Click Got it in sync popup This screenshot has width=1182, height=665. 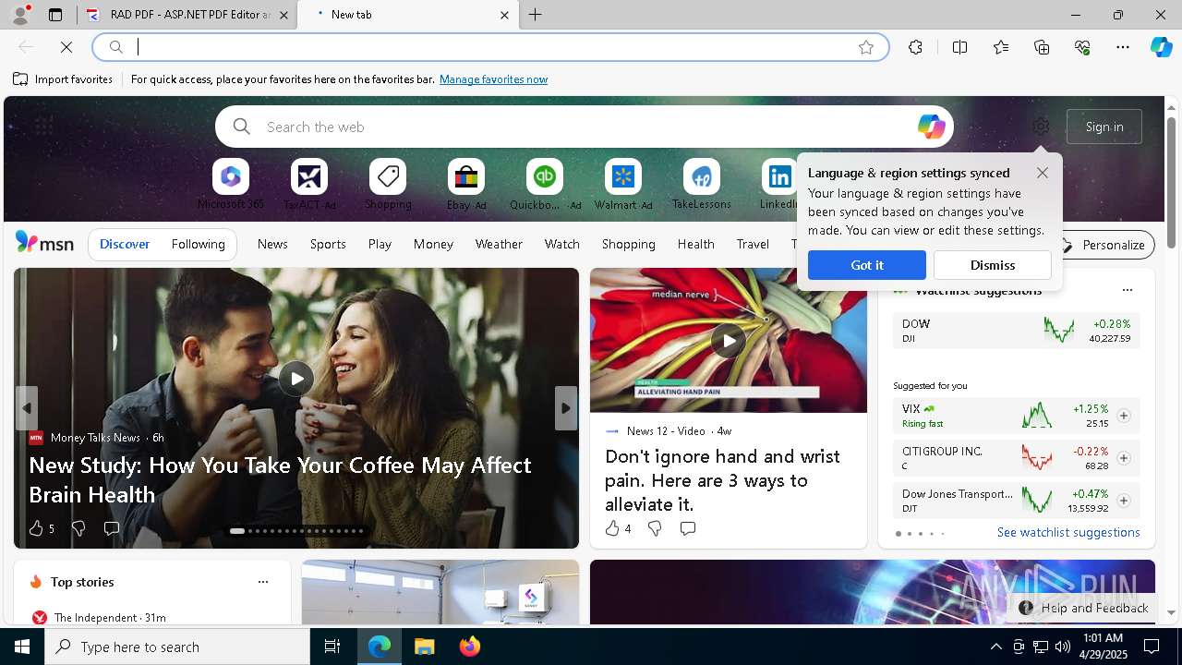(867, 265)
